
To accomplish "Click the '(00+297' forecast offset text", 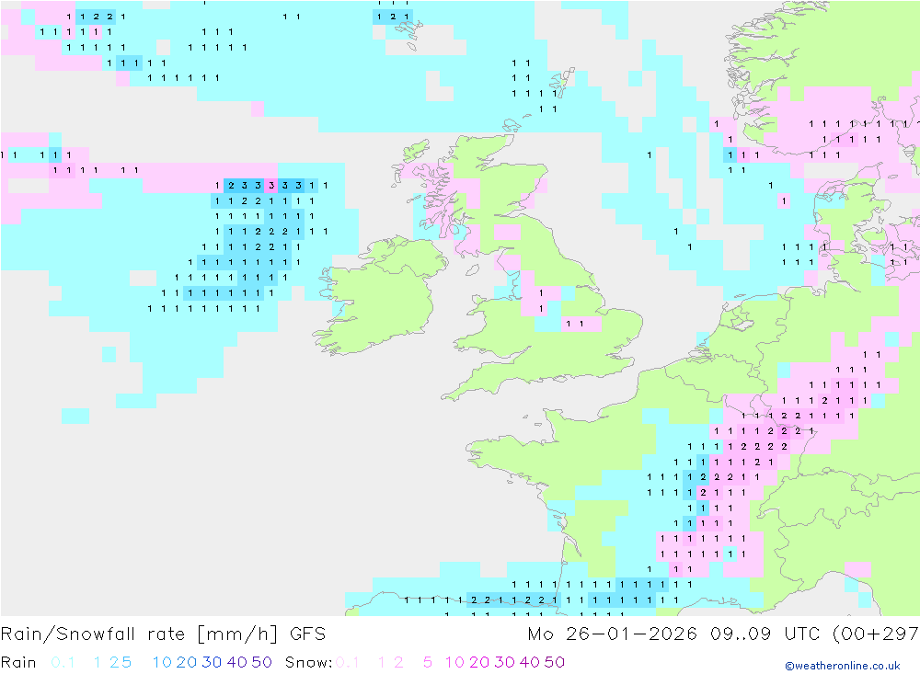I will pyautogui.click(x=876, y=634).
